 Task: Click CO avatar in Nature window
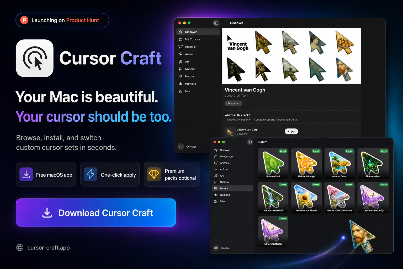pos(216,248)
